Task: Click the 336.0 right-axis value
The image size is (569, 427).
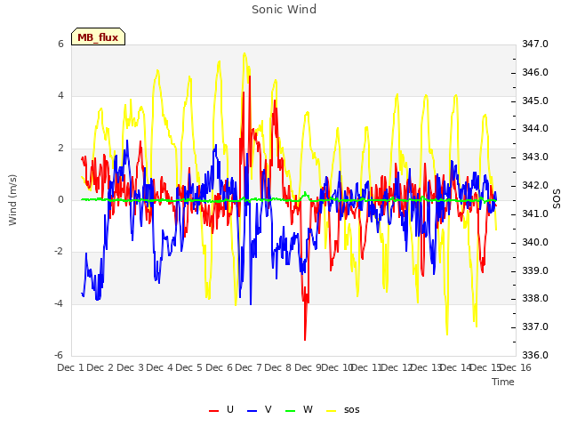Action: click(x=535, y=355)
